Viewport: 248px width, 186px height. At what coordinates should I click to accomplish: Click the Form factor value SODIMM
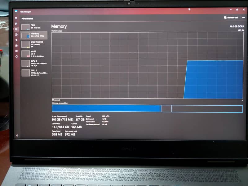105,122
